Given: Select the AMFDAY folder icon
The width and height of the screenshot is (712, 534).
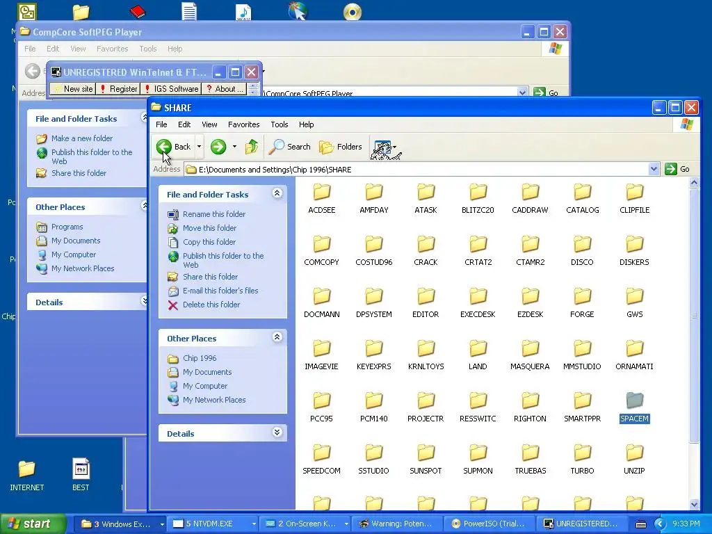Looking at the screenshot, I should (x=373, y=192).
